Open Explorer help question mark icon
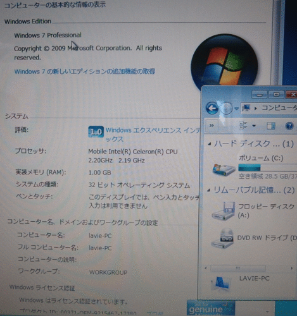 [x=289, y=126]
